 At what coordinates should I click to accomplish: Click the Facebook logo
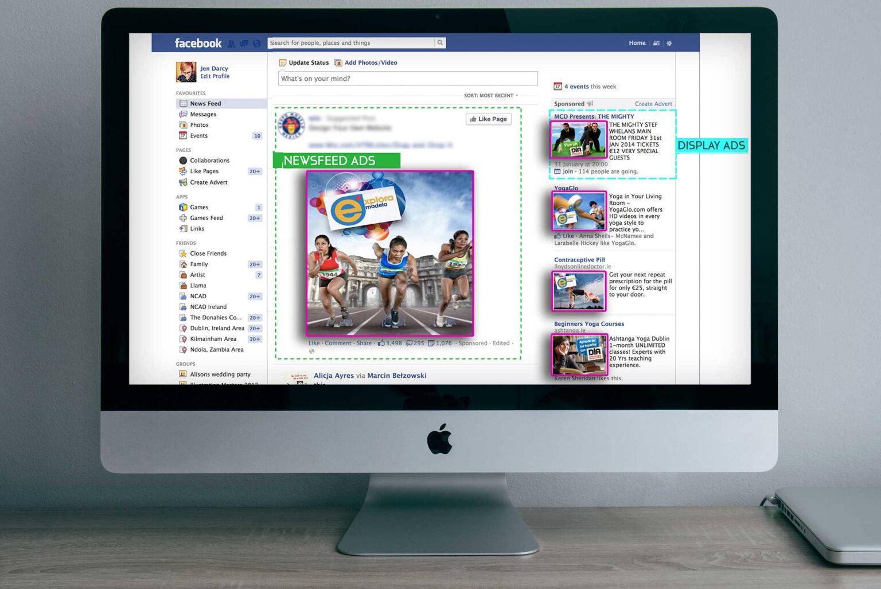click(x=198, y=43)
